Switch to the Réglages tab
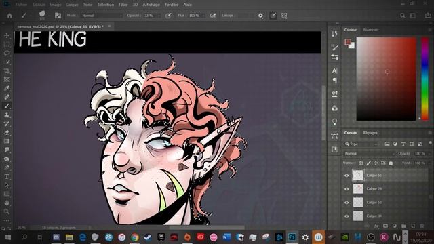This screenshot has width=434, height=244. click(370, 133)
